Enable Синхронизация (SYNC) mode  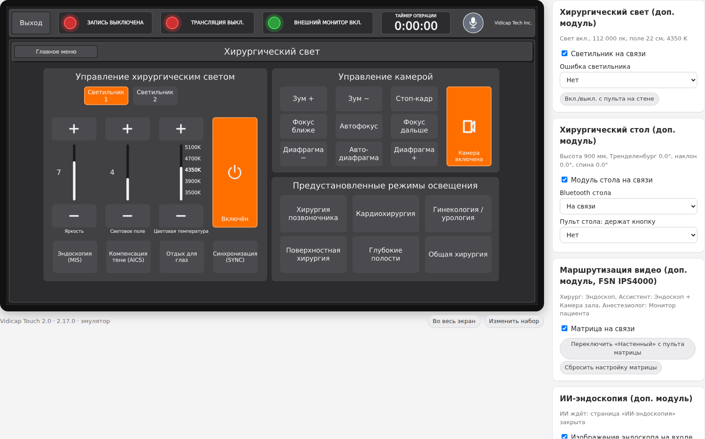pyautogui.click(x=235, y=257)
